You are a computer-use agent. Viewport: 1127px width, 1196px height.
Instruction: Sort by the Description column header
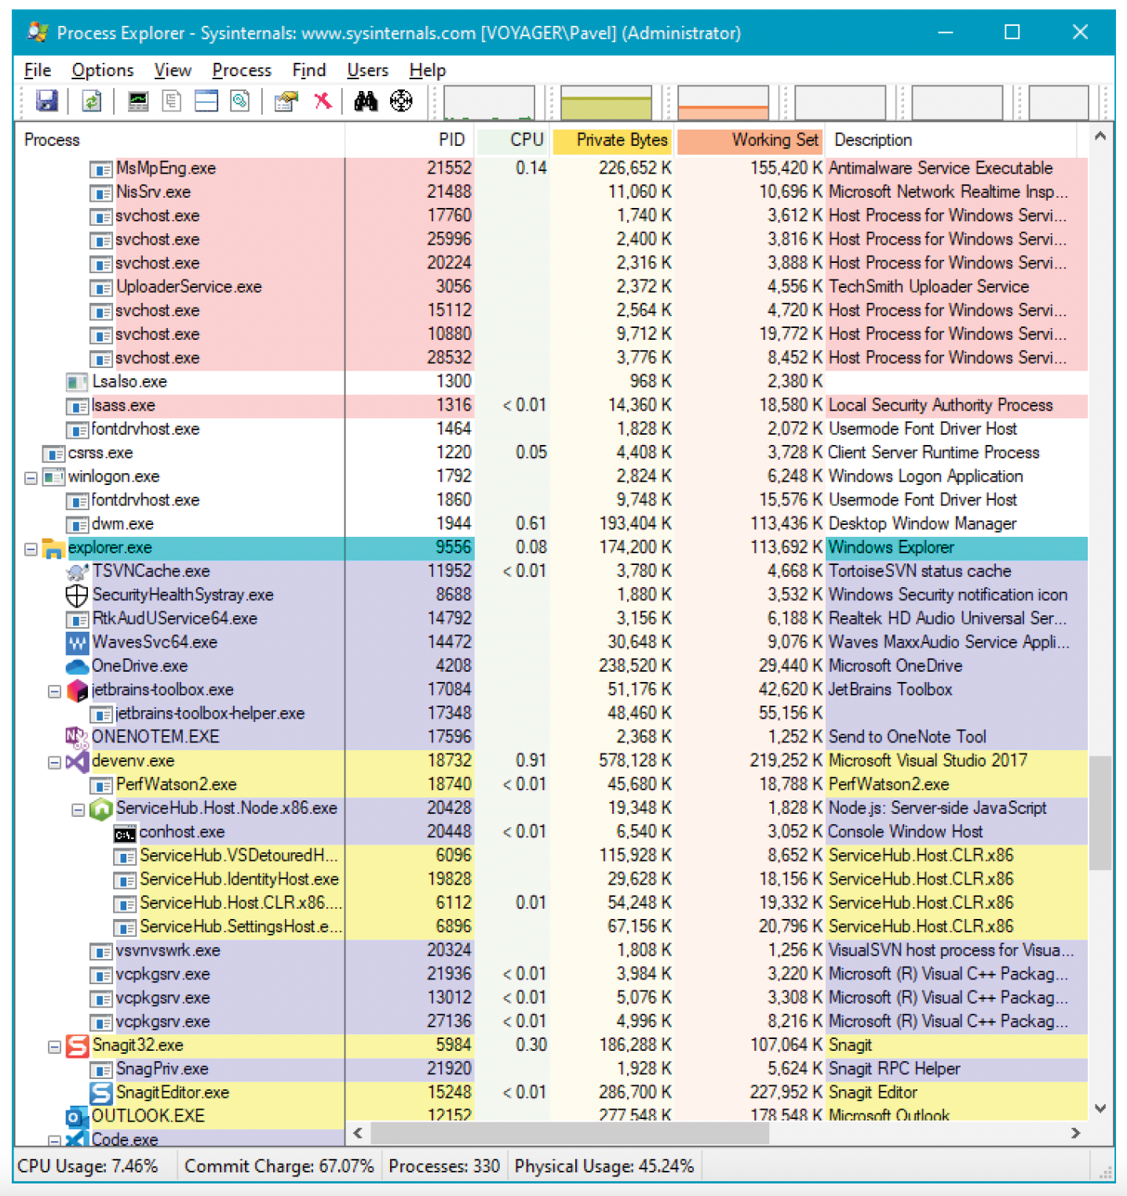[x=952, y=140]
